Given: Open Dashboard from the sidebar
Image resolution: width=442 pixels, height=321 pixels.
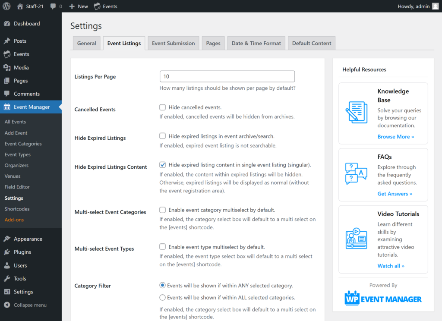Looking at the screenshot, I should point(26,24).
